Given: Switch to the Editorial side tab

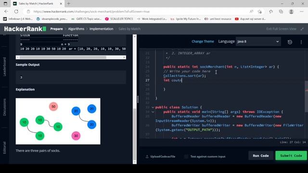Looking at the screenshot, I should [x=4, y=148].
